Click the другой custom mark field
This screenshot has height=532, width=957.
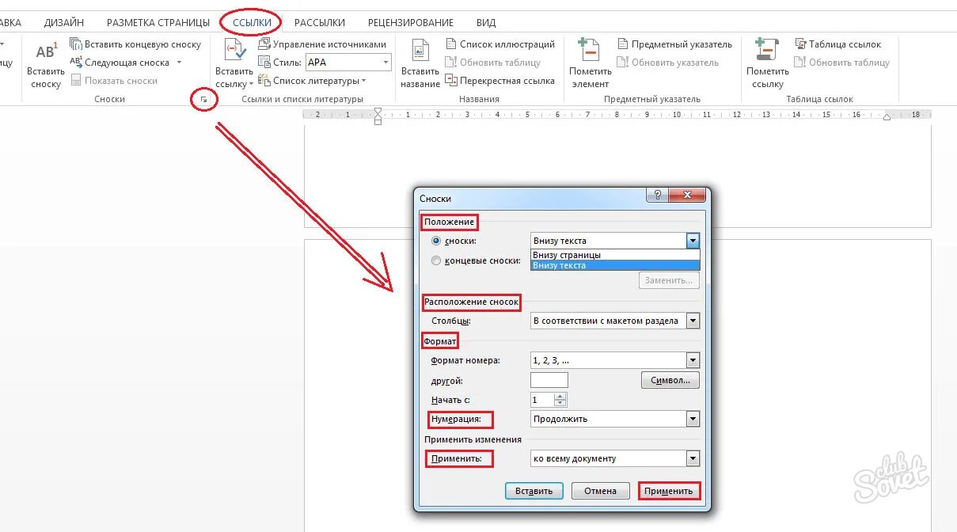[549, 380]
